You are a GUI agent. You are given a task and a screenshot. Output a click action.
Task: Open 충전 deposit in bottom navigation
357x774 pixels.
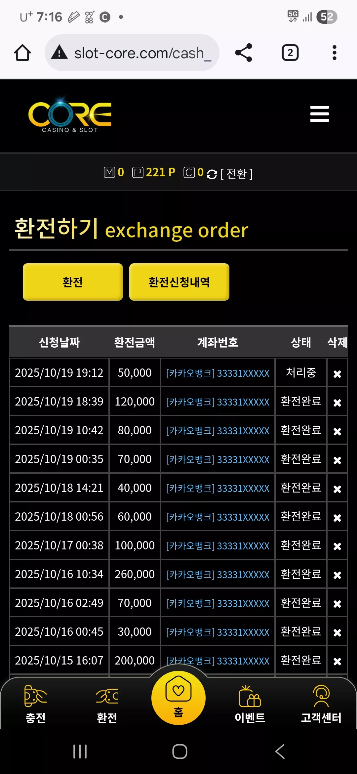click(x=36, y=704)
